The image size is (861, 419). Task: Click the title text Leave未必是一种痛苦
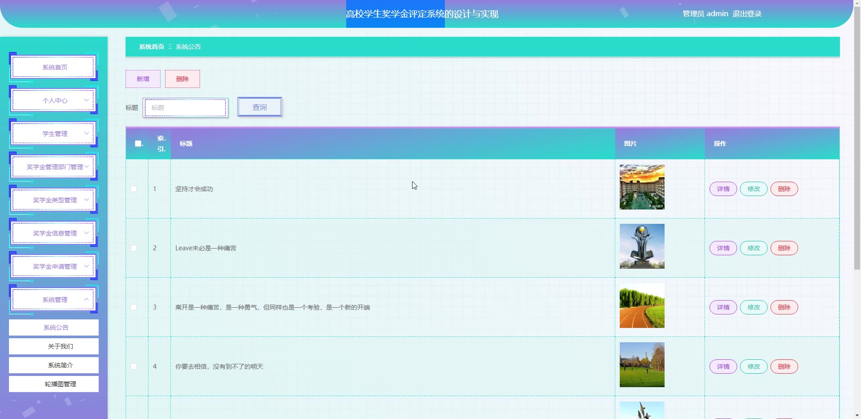tap(206, 248)
